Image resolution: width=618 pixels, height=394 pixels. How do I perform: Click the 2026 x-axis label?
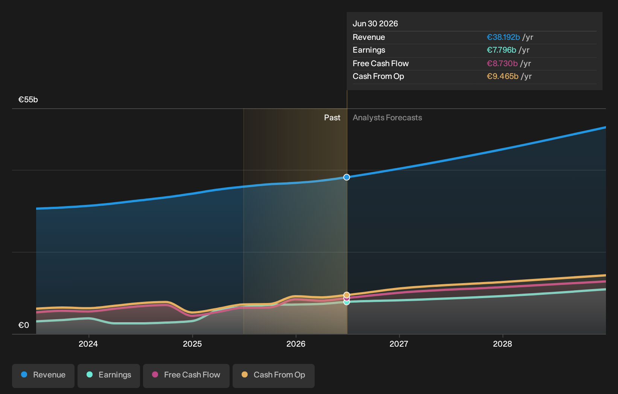[296, 344]
